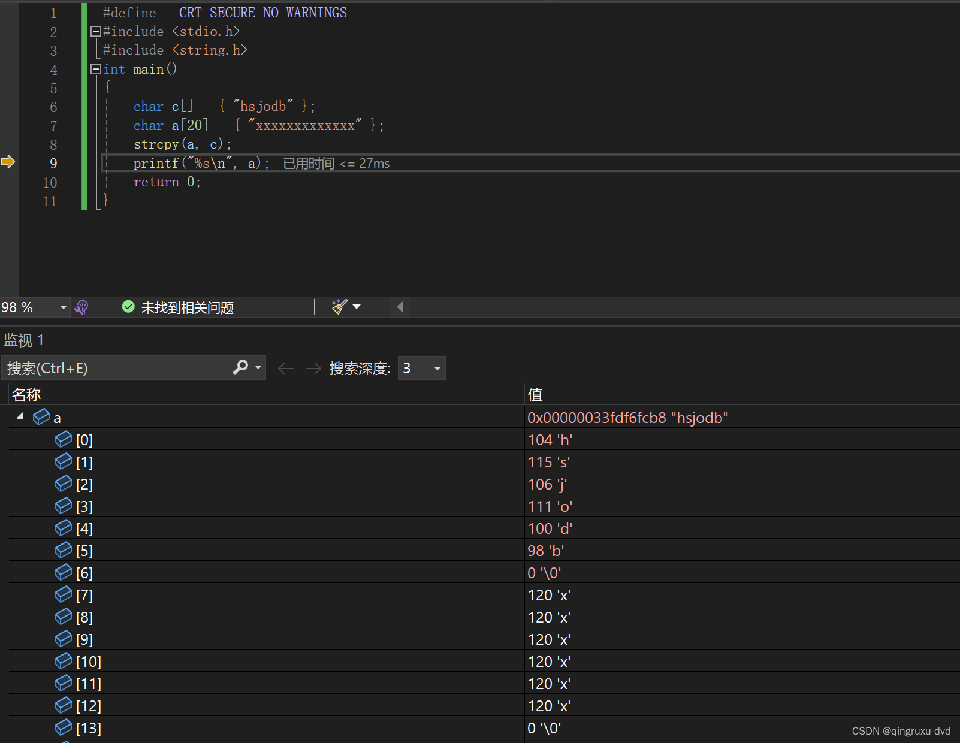Click the value 0 '\0' in row [13]
The width and height of the screenshot is (960, 743).
[x=544, y=728]
